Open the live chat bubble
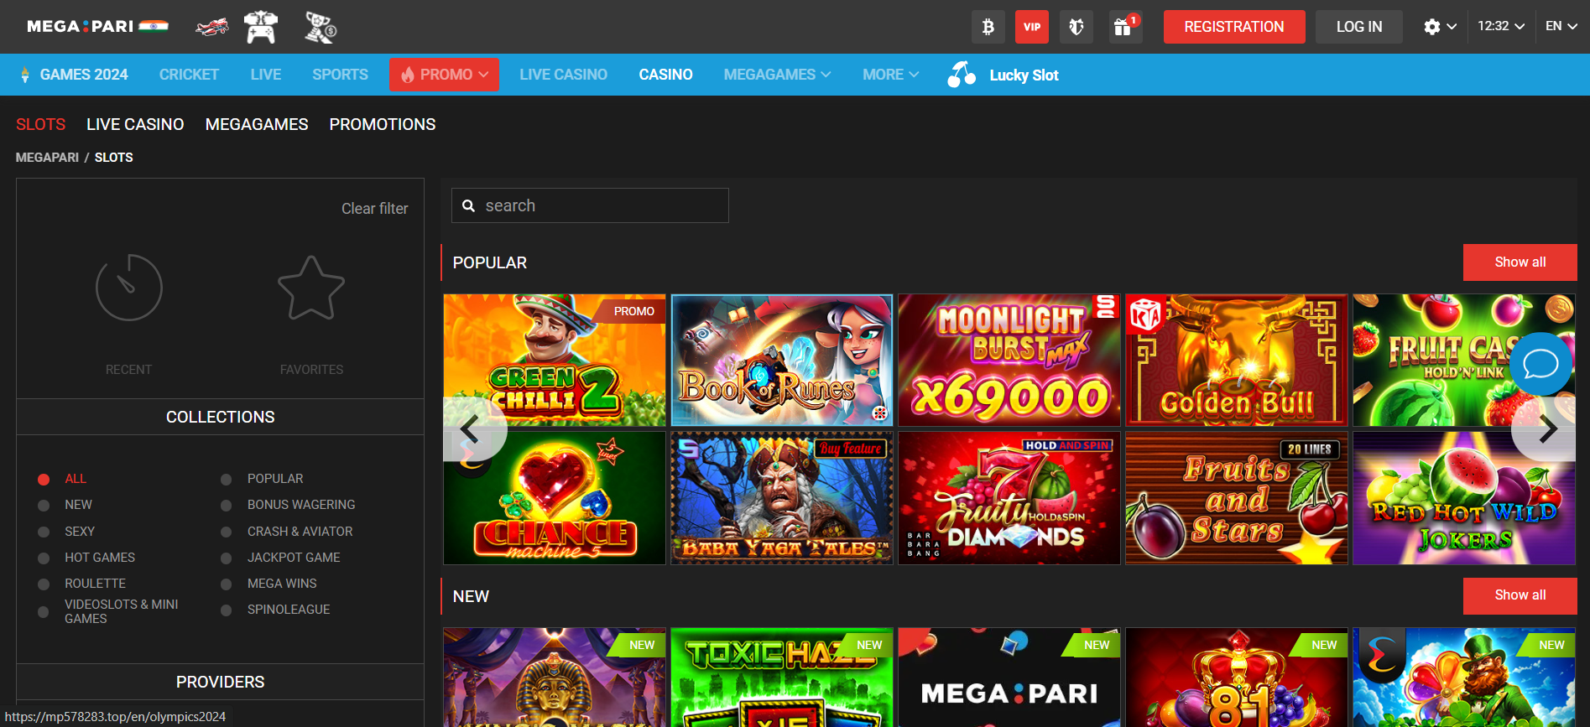Viewport: 1590px width, 727px height. pyautogui.click(x=1540, y=364)
